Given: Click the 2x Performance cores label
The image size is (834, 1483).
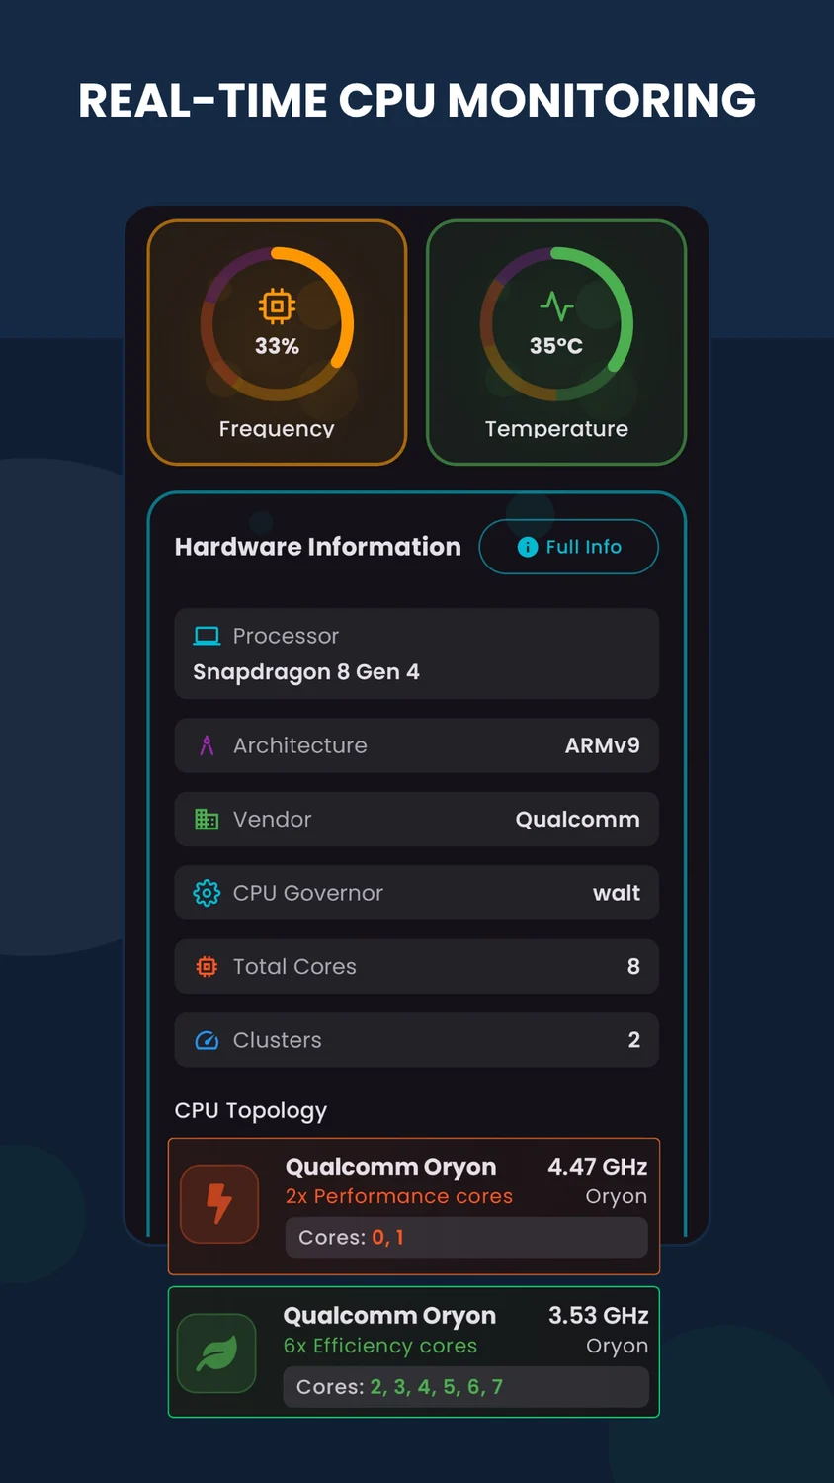Looking at the screenshot, I should pyautogui.click(x=399, y=1196).
